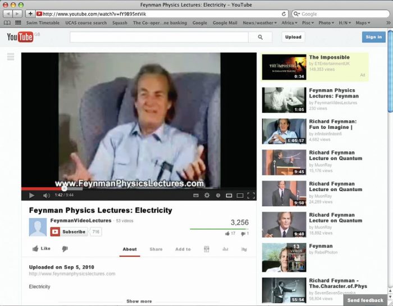The width and height of the screenshot is (393, 306).
Task: Click the Watch Later clock icon
Action: pos(218,196)
